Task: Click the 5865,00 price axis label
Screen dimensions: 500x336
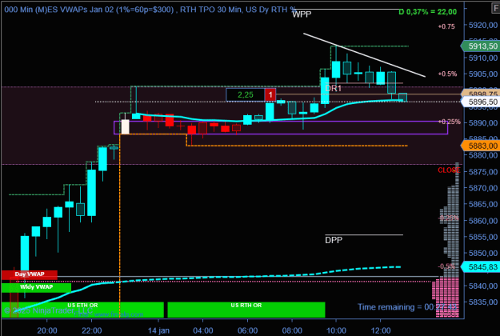Action: (483, 204)
